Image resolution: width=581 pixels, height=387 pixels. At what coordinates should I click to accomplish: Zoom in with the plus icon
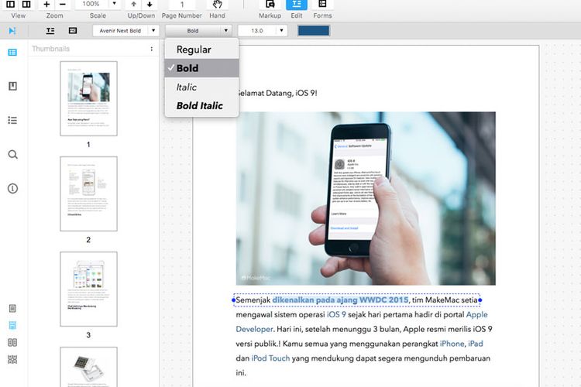46,4
